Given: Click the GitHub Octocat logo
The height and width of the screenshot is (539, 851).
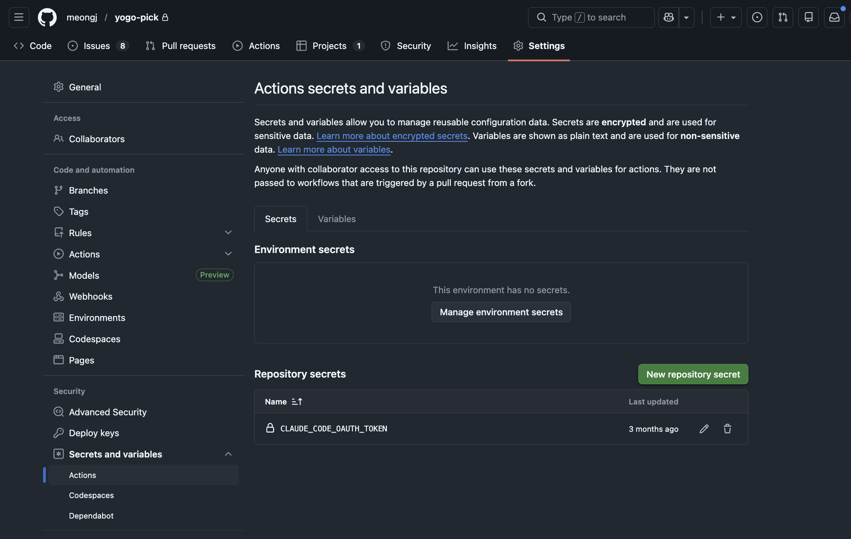Looking at the screenshot, I should click(47, 17).
